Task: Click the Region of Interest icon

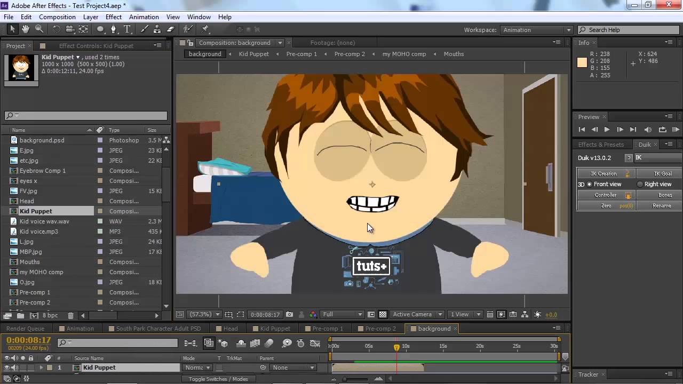Action: point(240,315)
